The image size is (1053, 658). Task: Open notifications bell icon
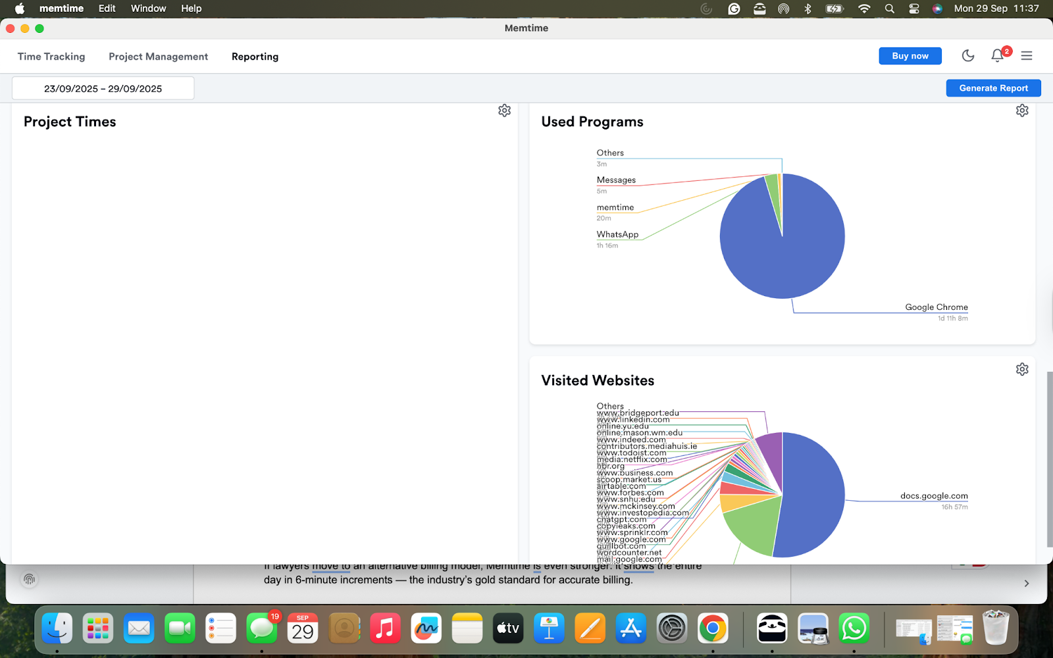click(x=998, y=56)
